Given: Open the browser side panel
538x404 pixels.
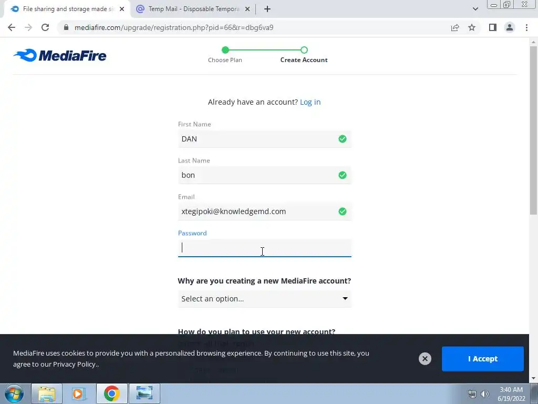Looking at the screenshot, I should click(x=493, y=27).
